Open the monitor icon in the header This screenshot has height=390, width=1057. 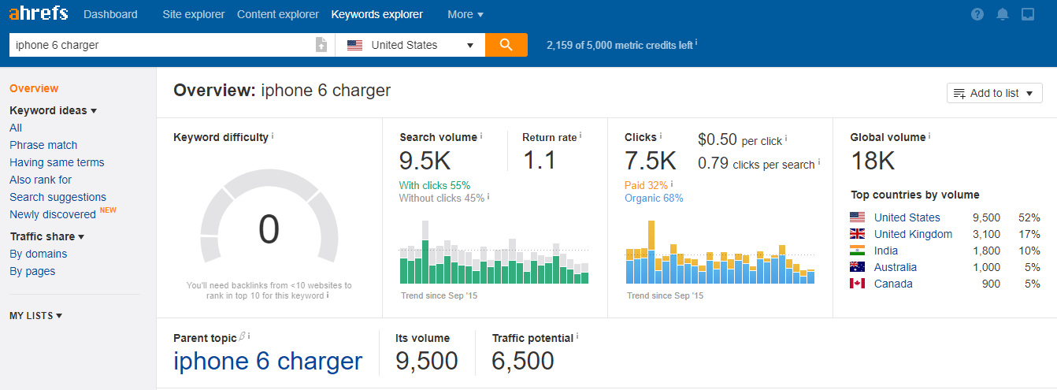1027,14
